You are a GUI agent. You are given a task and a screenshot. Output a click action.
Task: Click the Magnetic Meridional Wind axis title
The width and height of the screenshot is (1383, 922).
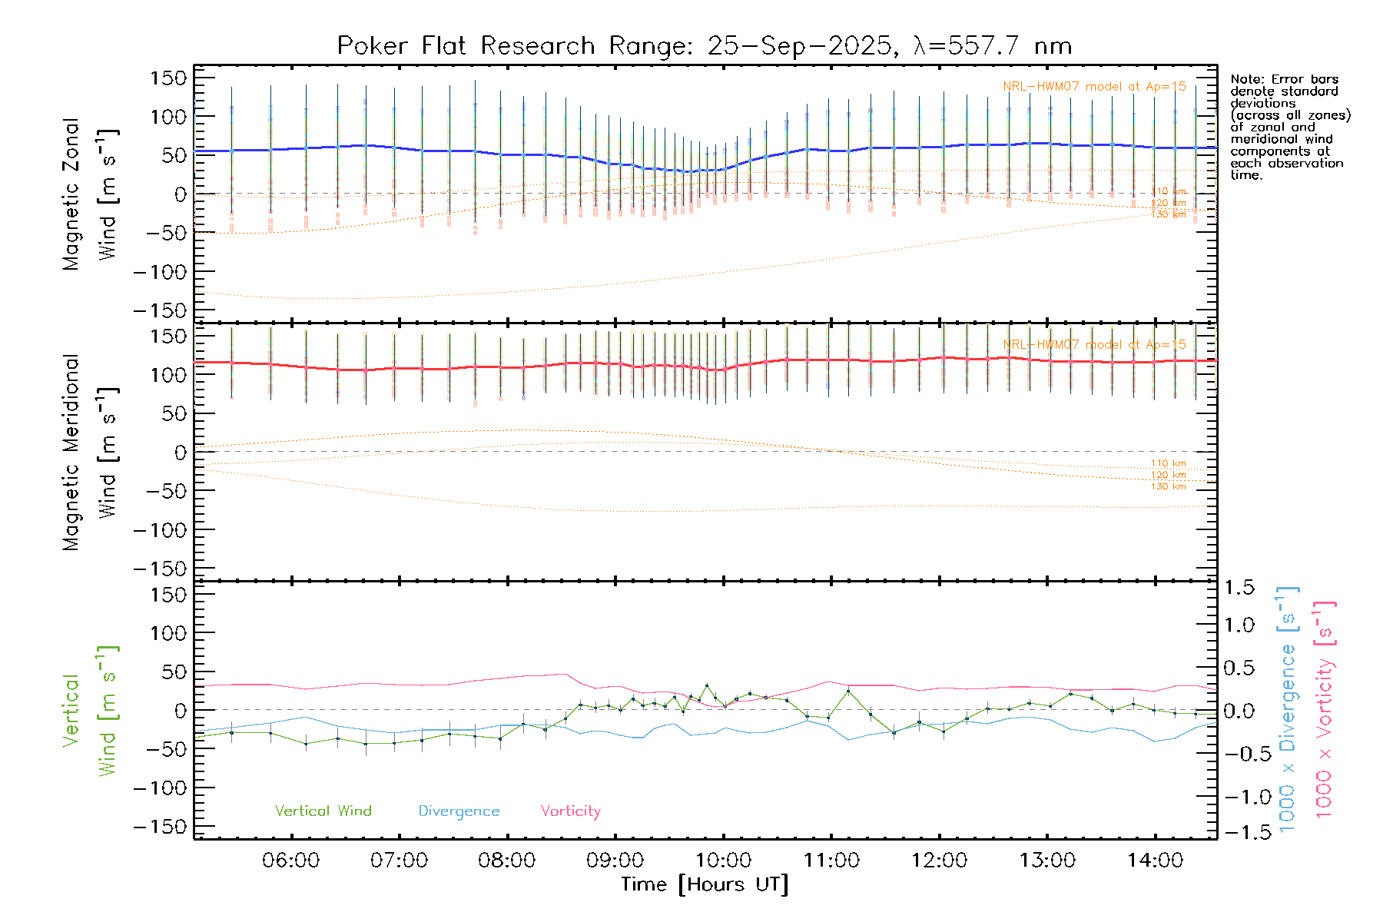[88, 452]
